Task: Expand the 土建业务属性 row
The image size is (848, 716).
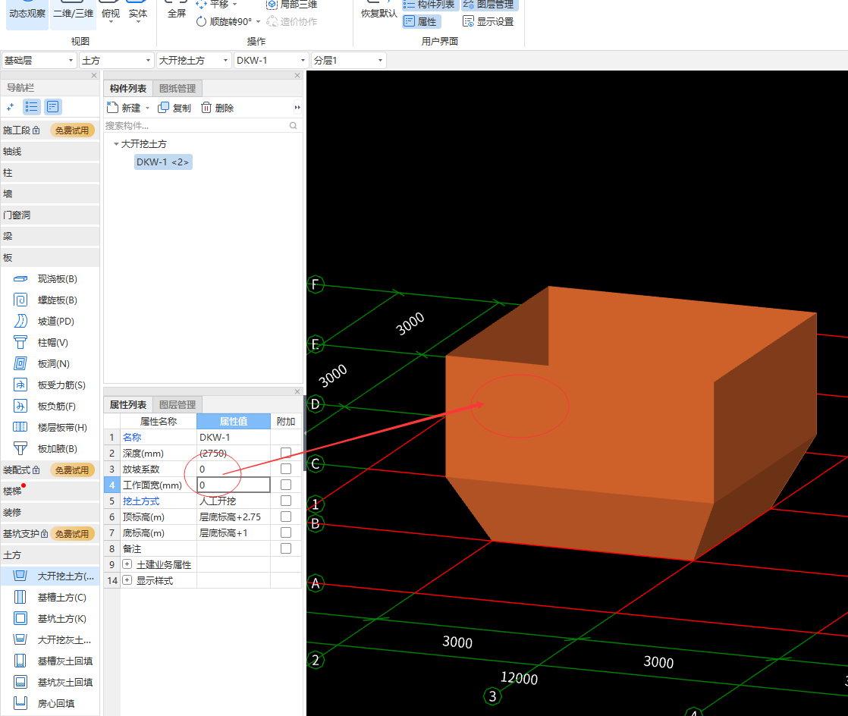Action: pyautogui.click(x=127, y=564)
